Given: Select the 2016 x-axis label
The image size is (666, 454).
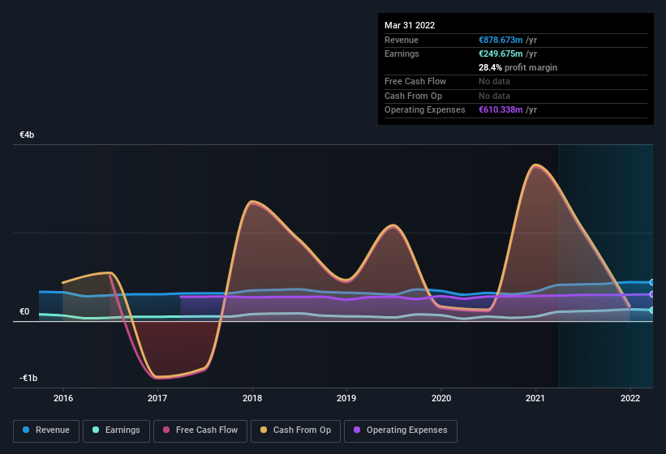Looking at the screenshot, I should pyautogui.click(x=62, y=398).
